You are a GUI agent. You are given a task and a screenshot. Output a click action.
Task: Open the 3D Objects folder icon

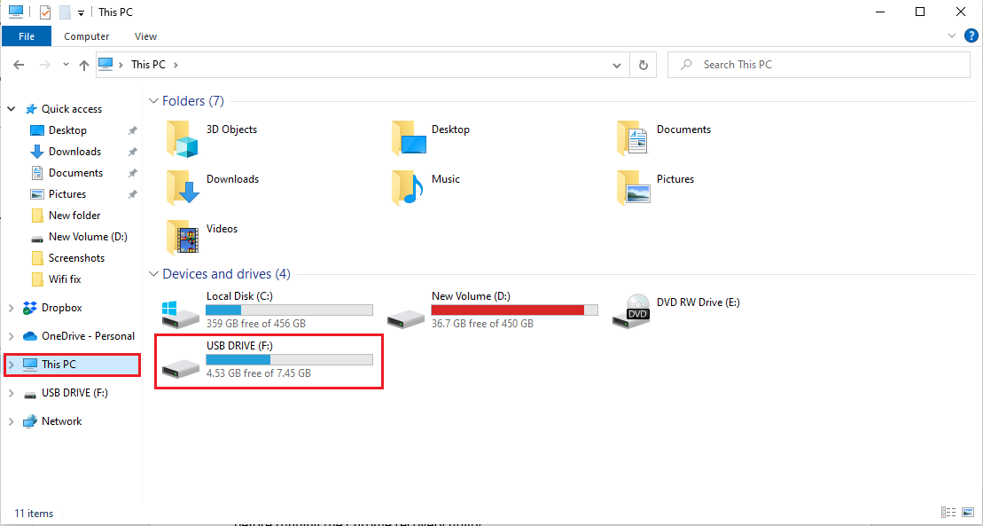183,139
